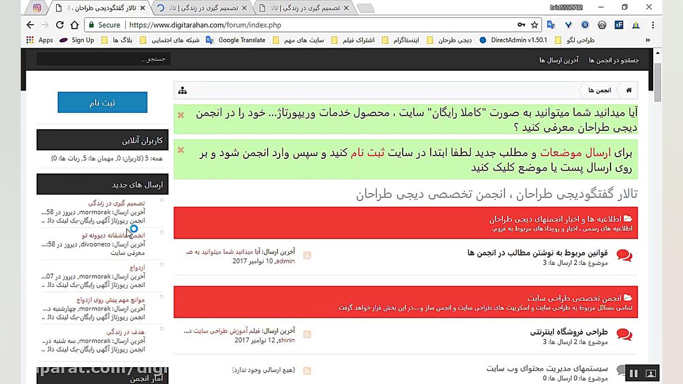Click the traffic chart extension icon

pos(635,25)
